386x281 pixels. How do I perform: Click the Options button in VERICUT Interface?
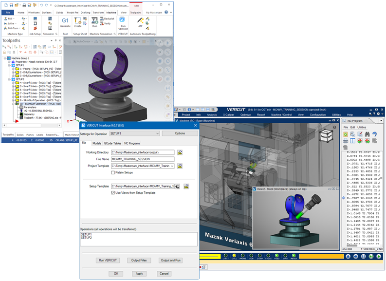coord(180,133)
